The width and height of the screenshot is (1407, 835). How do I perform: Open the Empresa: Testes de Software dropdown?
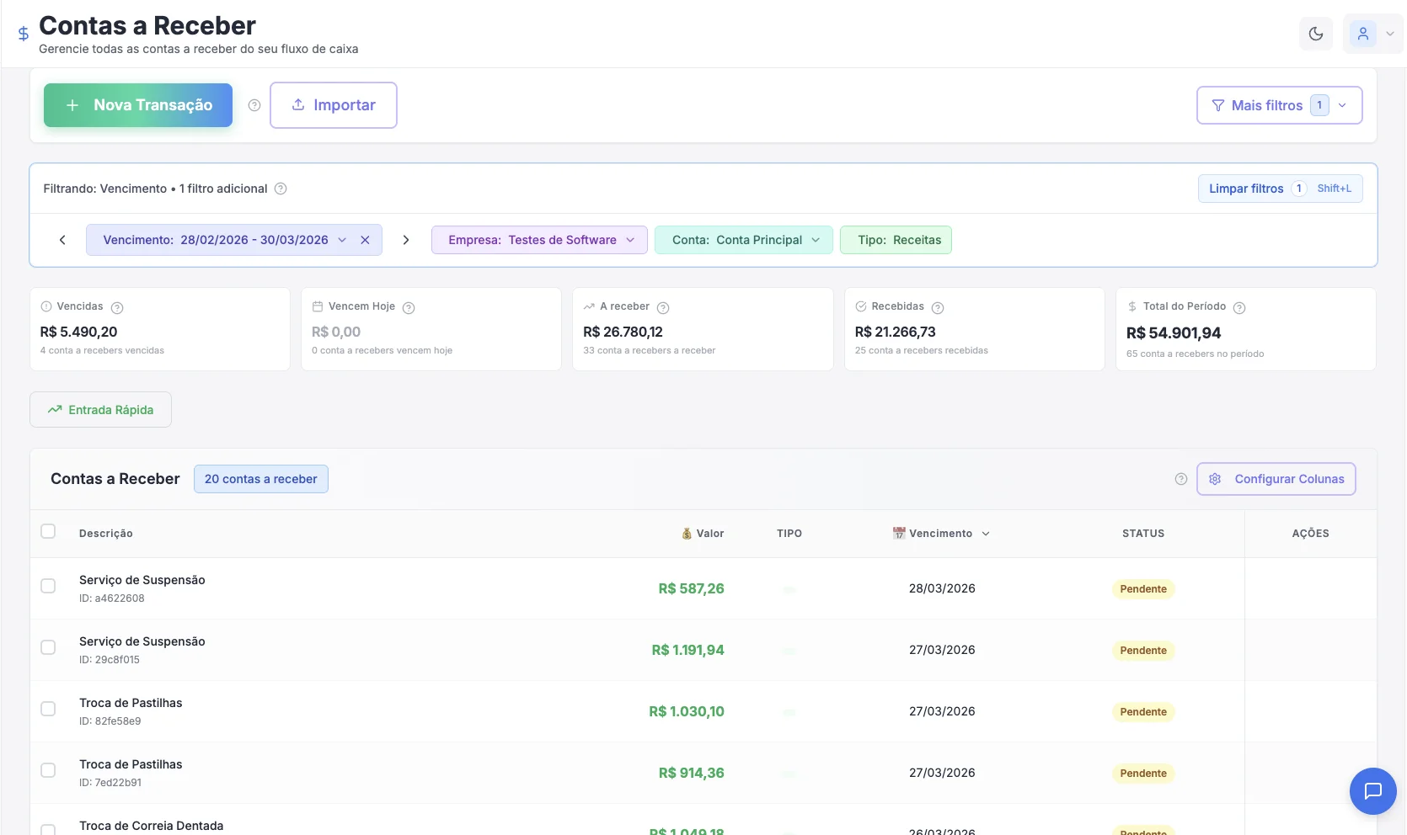click(x=539, y=240)
